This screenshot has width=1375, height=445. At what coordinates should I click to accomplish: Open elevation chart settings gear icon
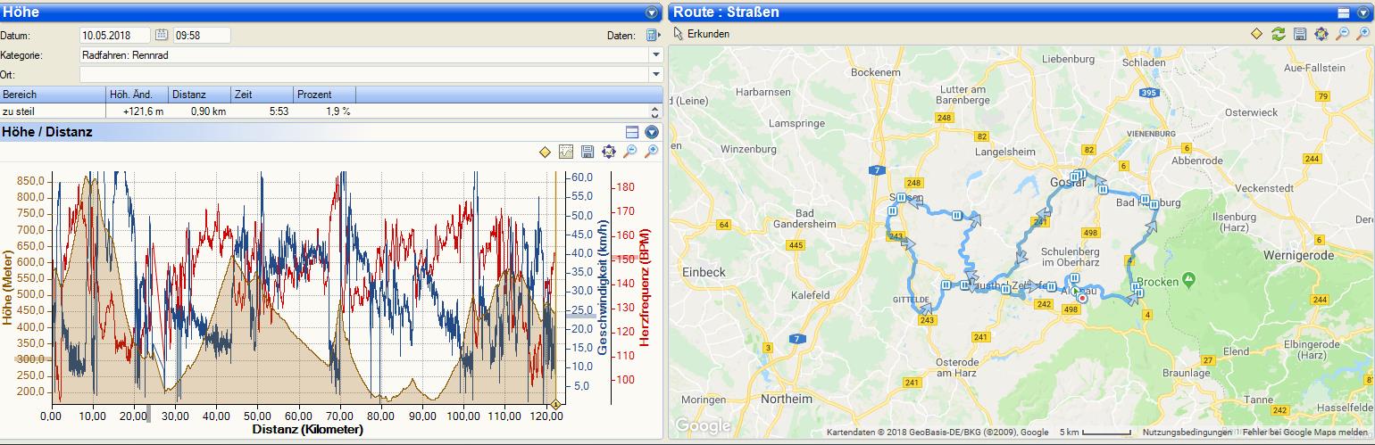click(x=609, y=152)
